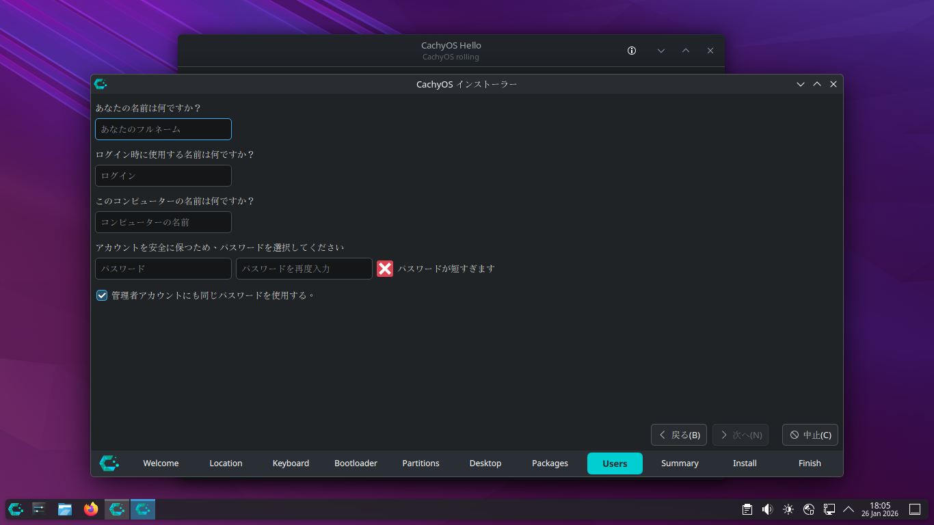Focus the パスワード password field
This screenshot has width=934, height=525.
click(163, 269)
